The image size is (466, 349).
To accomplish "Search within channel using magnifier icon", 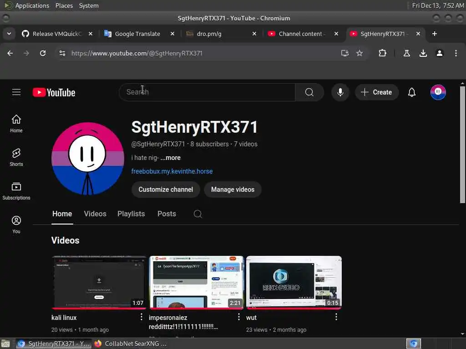I will 198,214.
